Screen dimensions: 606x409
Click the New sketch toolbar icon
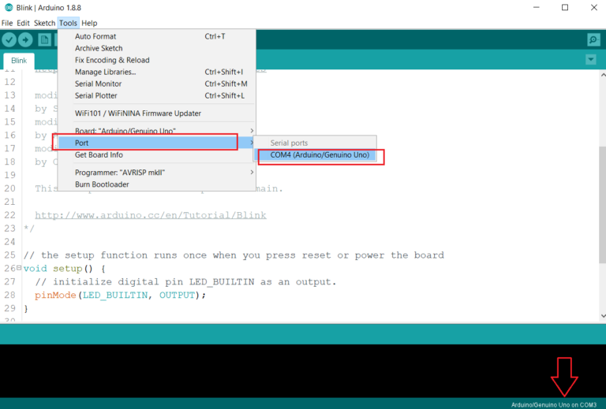coord(44,39)
